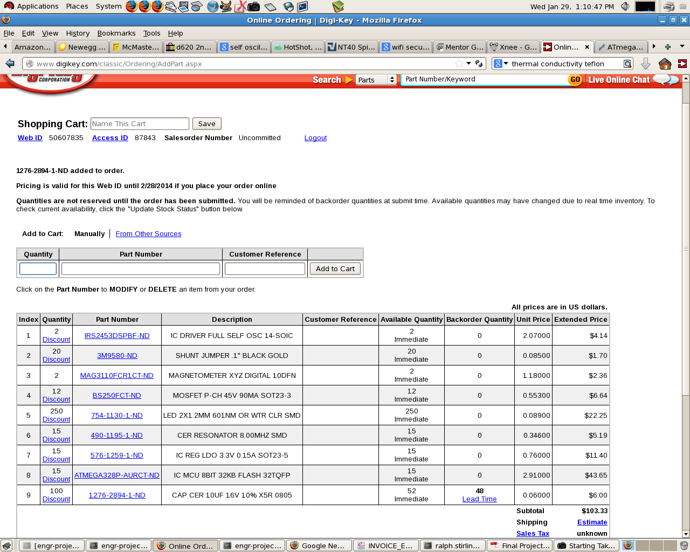The height and width of the screenshot is (552, 690).
Task: Open the search engine selector dropdown
Action: click(x=501, y=64)
